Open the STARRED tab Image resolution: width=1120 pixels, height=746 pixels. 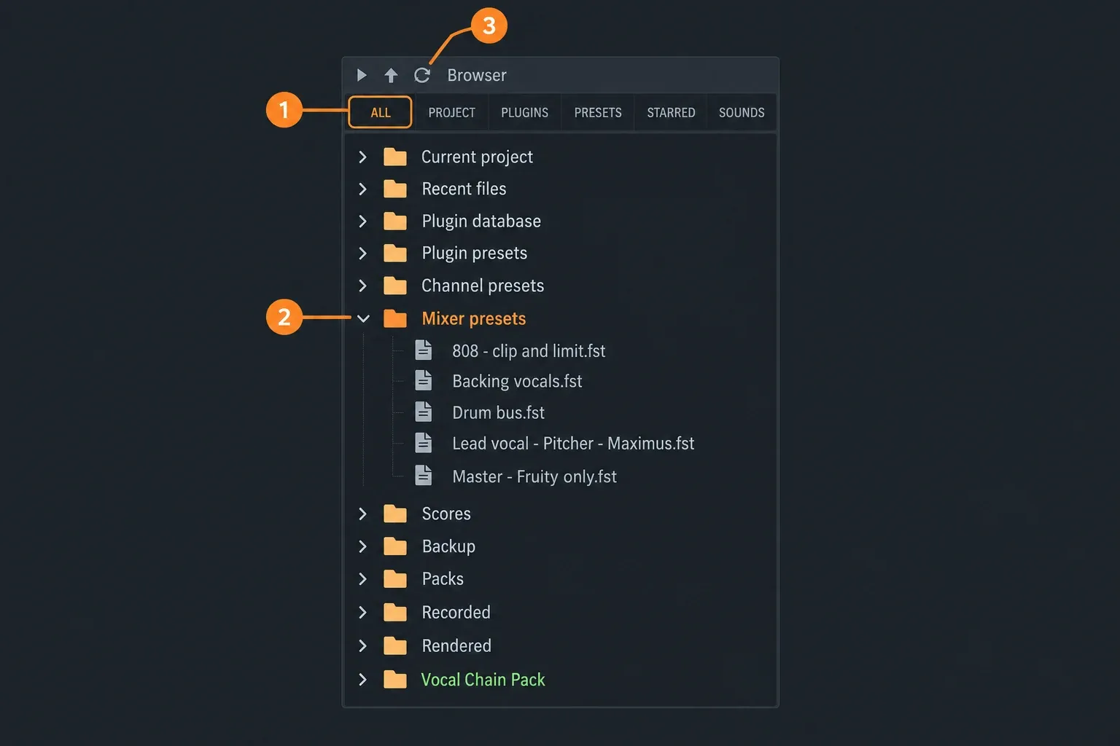(x=671, y=112)
